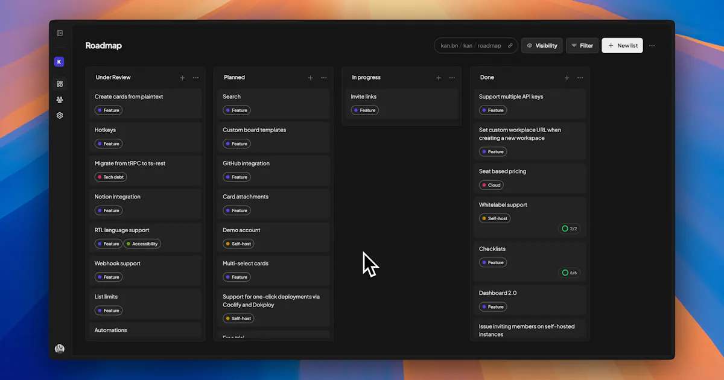This screenshot has height=380, width=724.
Task: Open the boards grid icon in sidebar
Action: coord(60,84)
